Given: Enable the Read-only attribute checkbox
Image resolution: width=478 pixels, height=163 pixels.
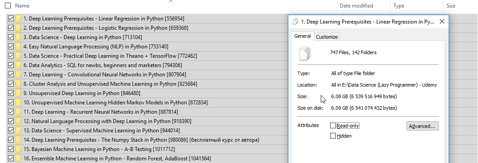Looking at the screenshot, I should coord(333,126).
